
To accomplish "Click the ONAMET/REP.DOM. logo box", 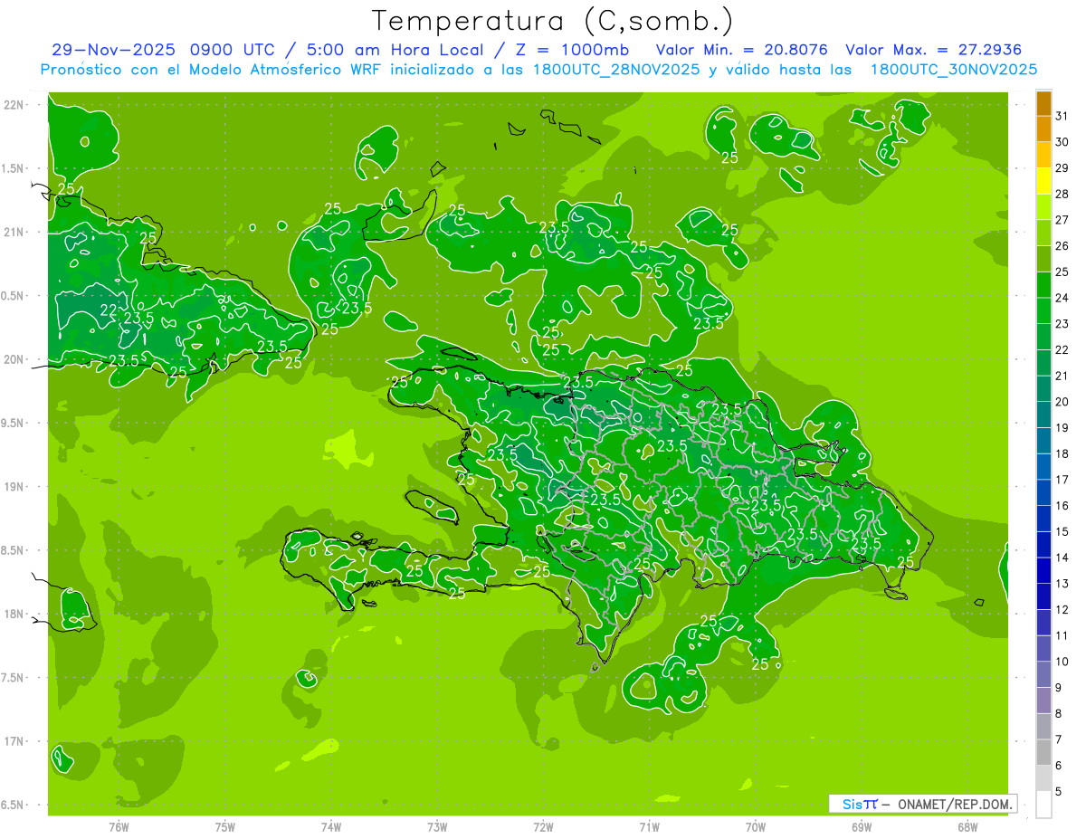I will pos(923,804).
